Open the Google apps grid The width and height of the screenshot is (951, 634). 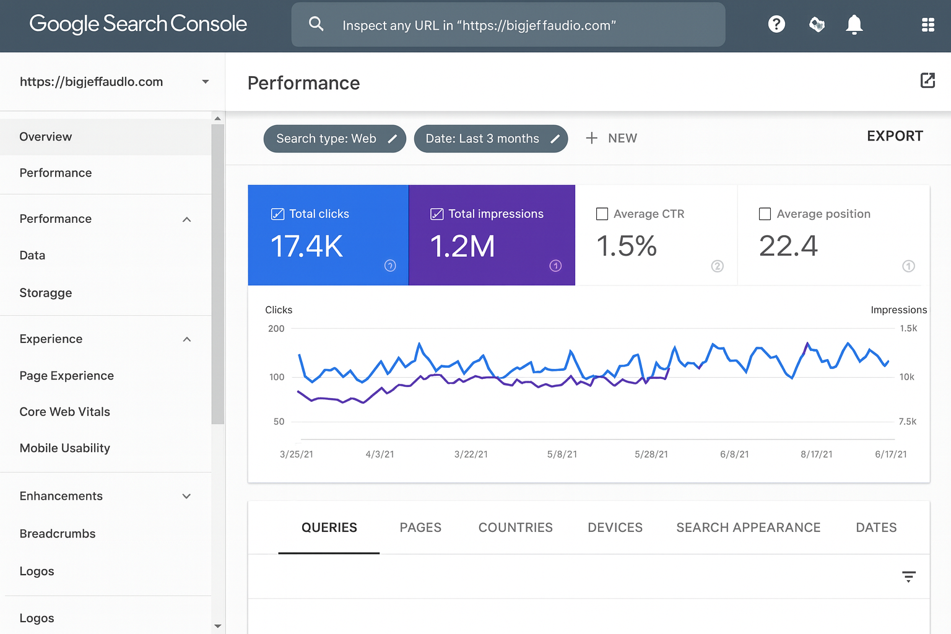point(927,25)
